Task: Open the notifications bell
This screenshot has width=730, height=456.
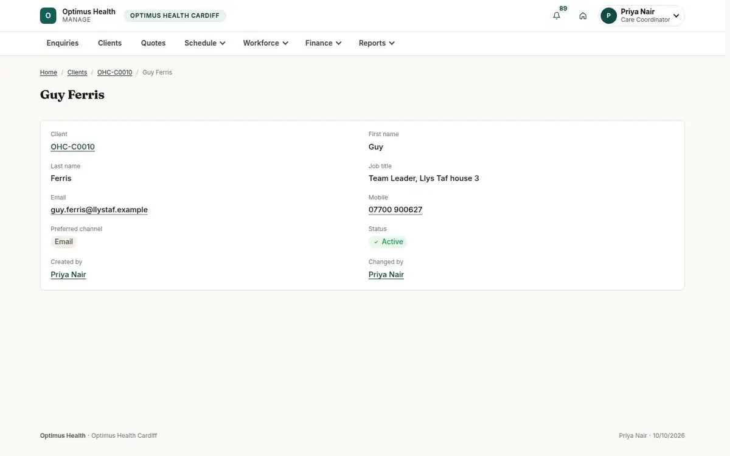Action: pos(557,16)
